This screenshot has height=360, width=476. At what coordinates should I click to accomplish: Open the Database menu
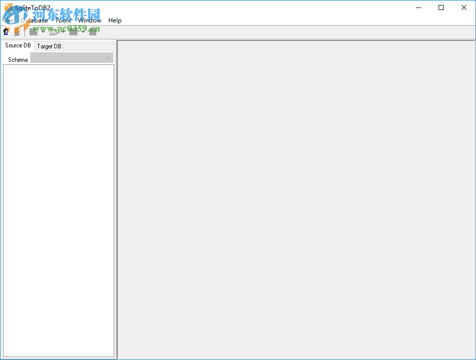coord(35,20)
